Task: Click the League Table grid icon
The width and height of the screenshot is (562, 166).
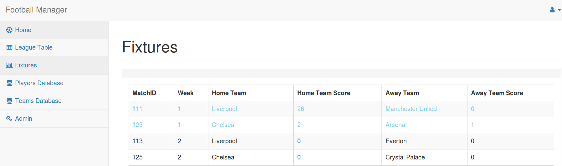Action: tap(9, 47)
